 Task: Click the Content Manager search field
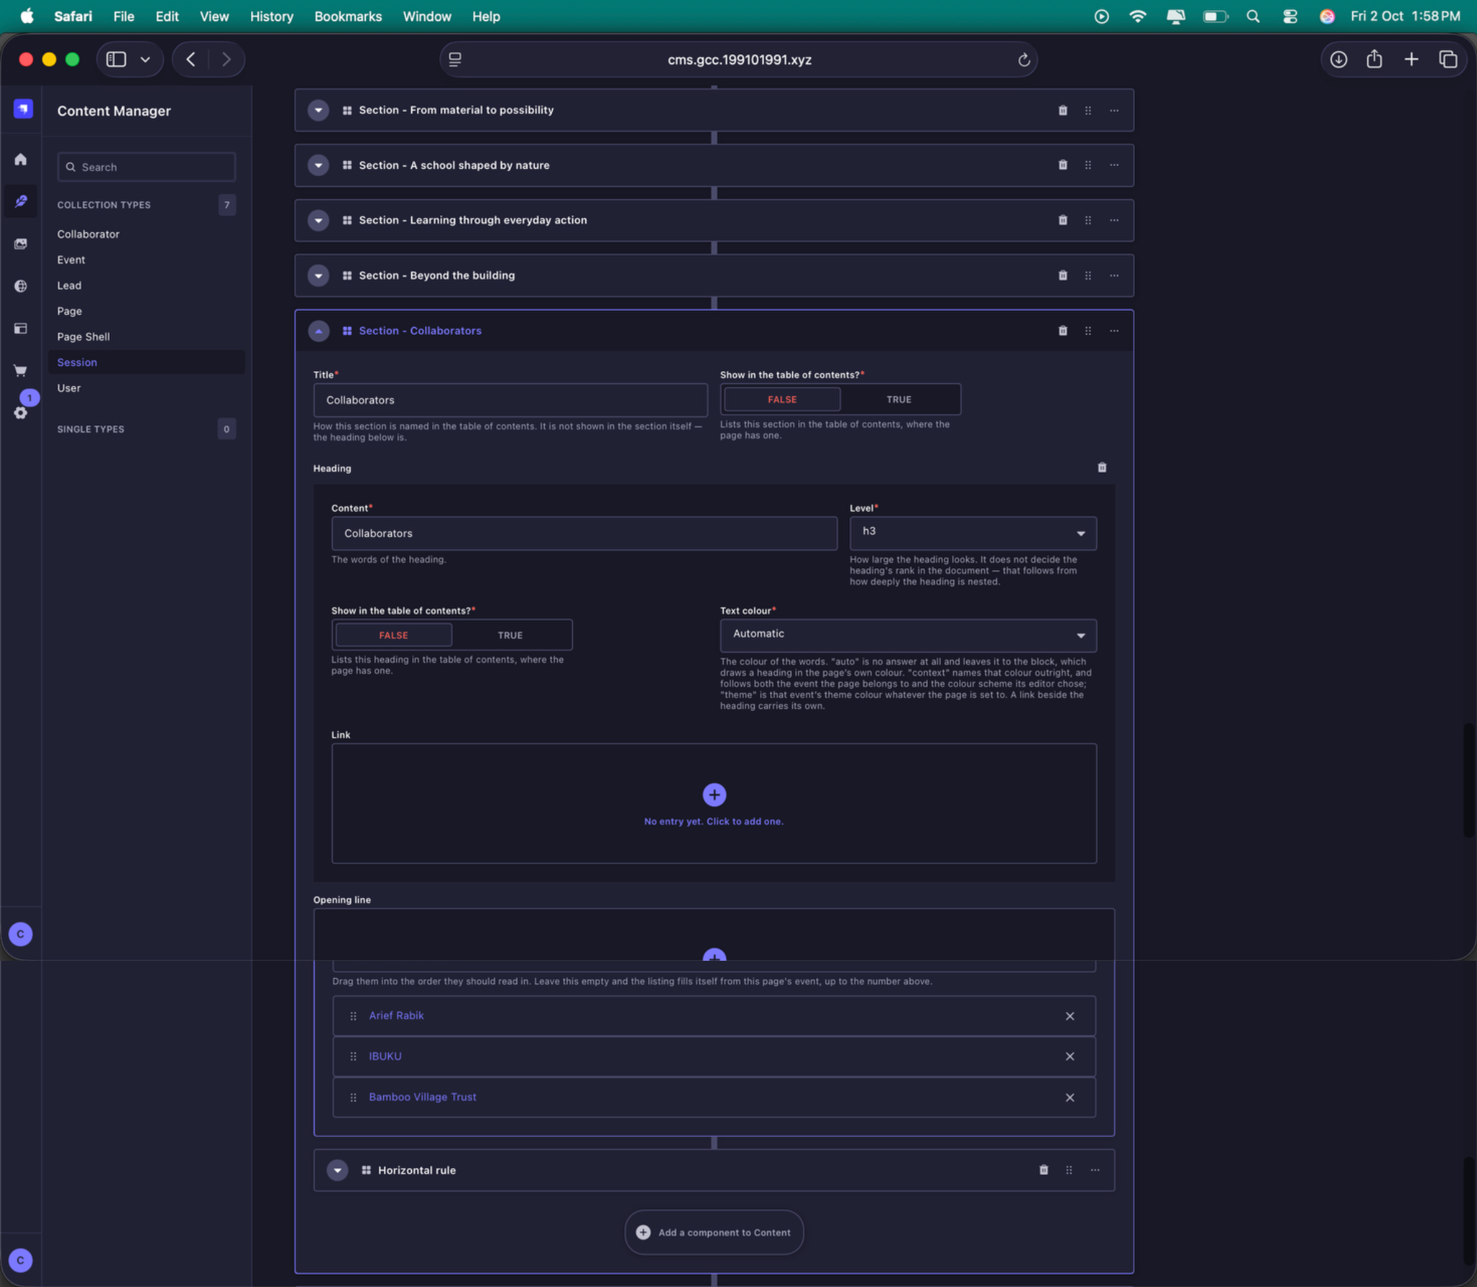[146, 167]
